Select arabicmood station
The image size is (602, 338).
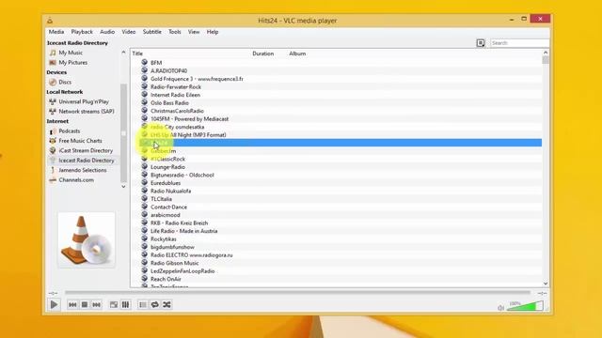166,215
